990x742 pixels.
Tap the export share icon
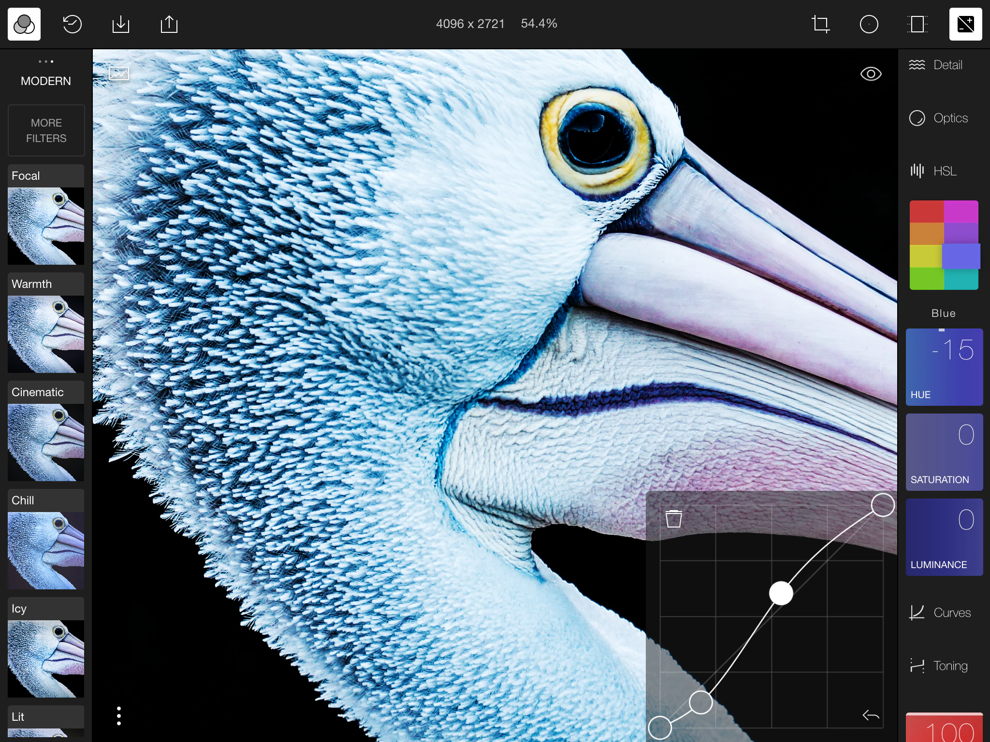[x=169, y=24]
